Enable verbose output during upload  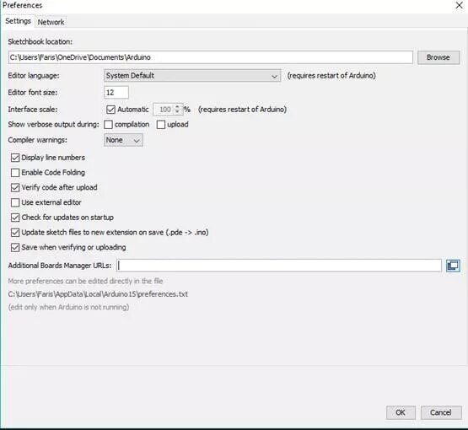point(161,125)
